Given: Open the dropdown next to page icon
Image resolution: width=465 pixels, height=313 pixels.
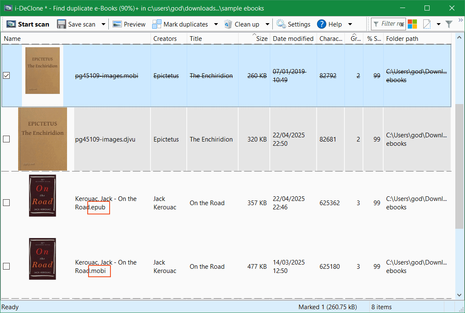Looking at the screenshot, I should click(x=438, y=24).
